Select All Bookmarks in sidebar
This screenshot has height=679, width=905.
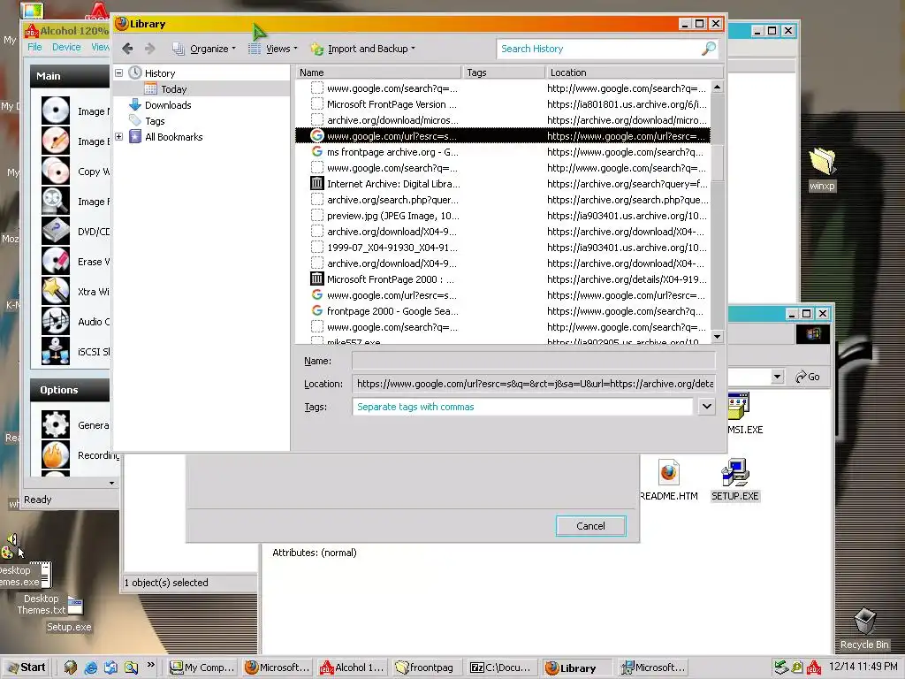click(x=174, y=137)
